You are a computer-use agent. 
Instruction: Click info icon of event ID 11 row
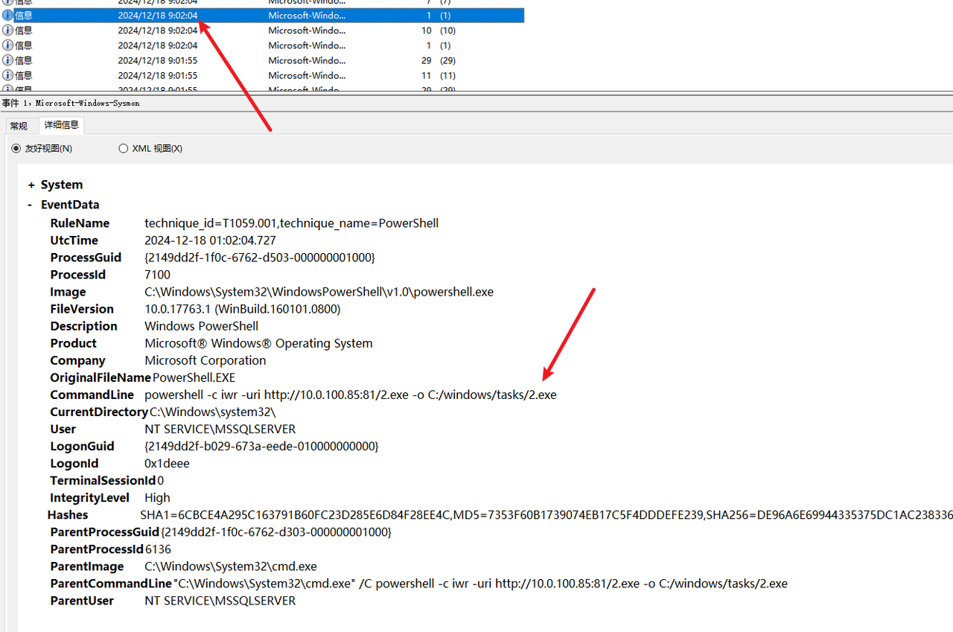click(x=7, y=75)
